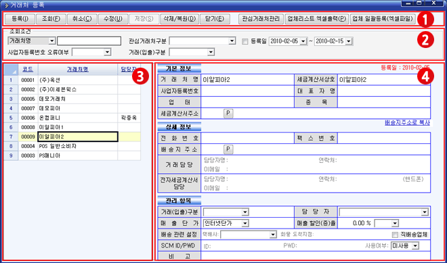This screenshot has height=263, width=447.
Task: Click the 사업자등록번호 input field
Action: pos(247,91)
